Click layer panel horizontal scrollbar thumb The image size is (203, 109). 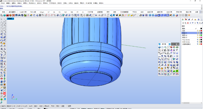[186, 103]
